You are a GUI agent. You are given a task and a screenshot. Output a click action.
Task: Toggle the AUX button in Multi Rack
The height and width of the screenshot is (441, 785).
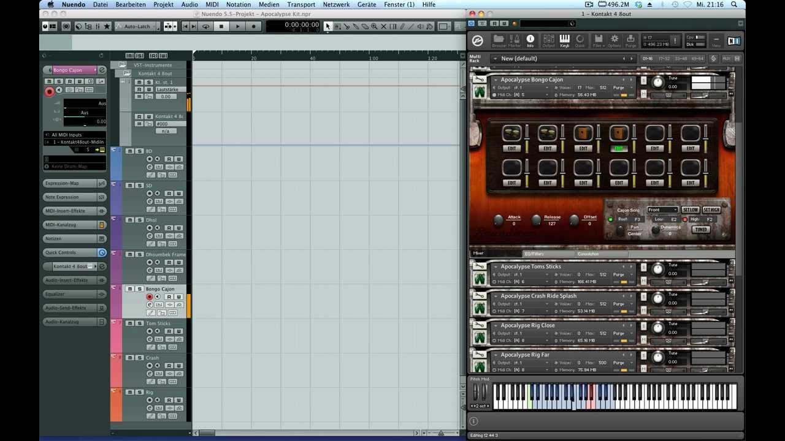coord(727,59)
